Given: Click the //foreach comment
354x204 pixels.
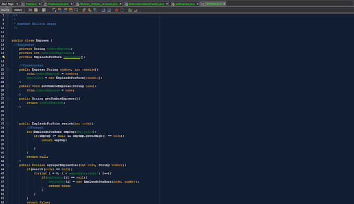Looking at the screenshot, I should click(35, 127).
